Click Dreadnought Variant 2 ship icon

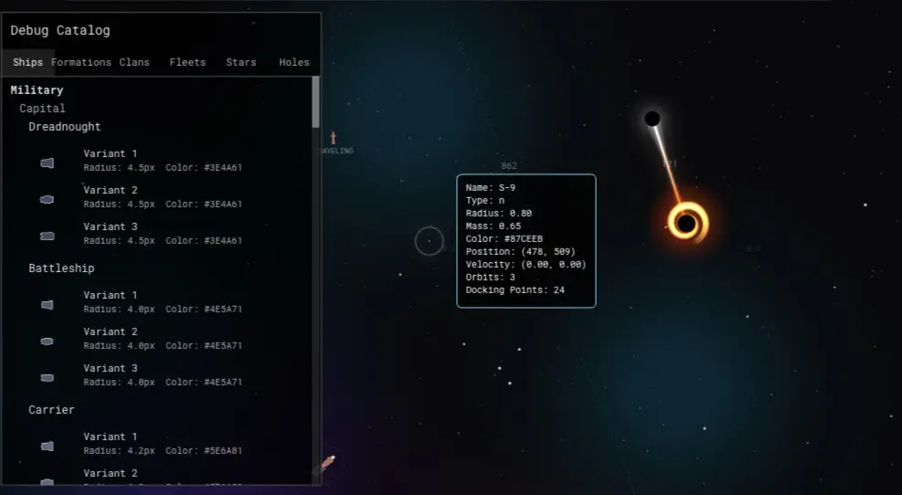(x=48, y=199)
